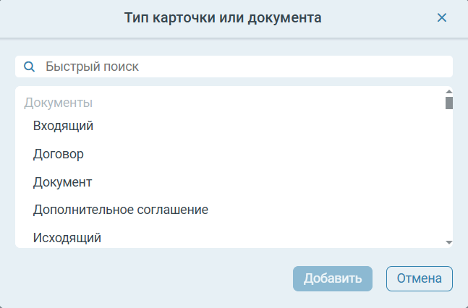Click the scrollbar up arrow
This screenshot has height=308, width=468.
coord(448,91)
